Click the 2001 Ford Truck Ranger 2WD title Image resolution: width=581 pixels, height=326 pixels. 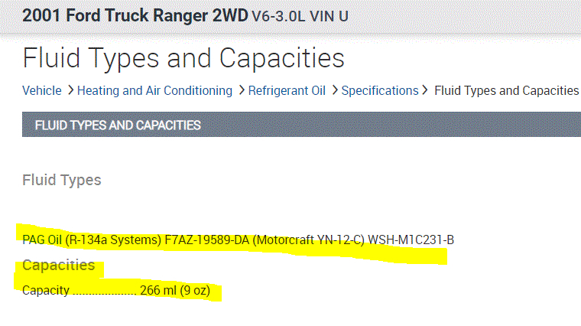[135, 15]
